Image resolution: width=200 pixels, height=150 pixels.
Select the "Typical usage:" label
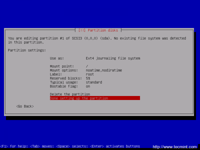point(64,82)
